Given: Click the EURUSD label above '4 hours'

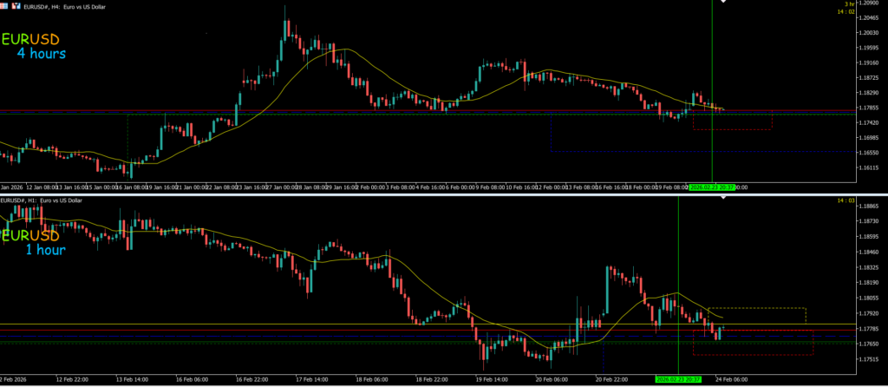Looking at the screenshot, I should click(30, 40).
